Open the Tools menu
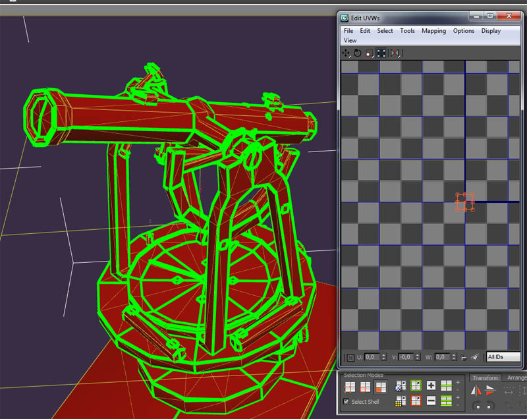527x419 pixels. tap(407, 31)
